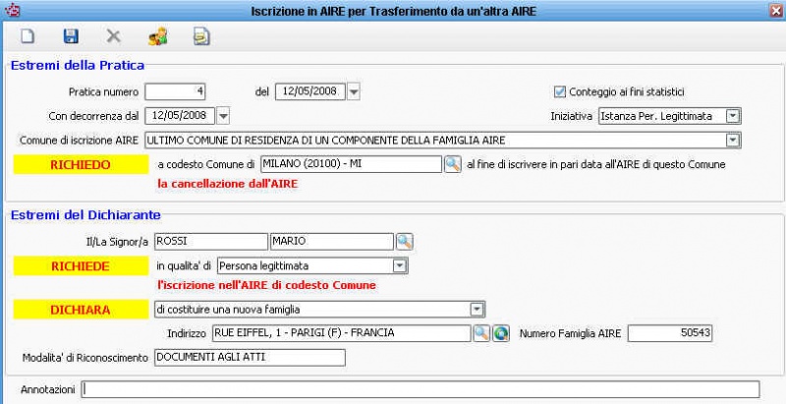Click the application icon in title bar
Viewport: 786px width, 404px height.
point(11,11)
